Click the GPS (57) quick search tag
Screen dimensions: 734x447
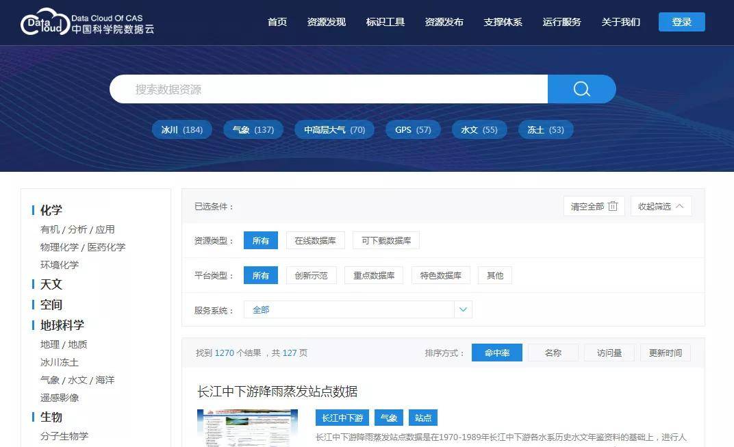pos(413,129)
